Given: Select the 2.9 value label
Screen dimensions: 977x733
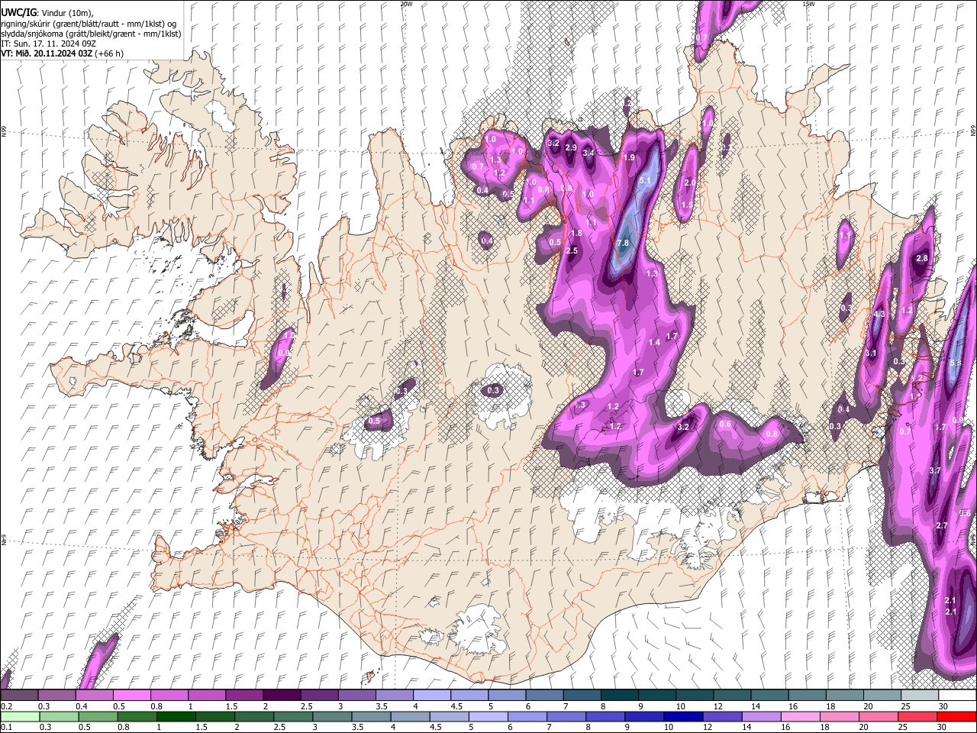Looking at the screenshot, I should 570,148.
